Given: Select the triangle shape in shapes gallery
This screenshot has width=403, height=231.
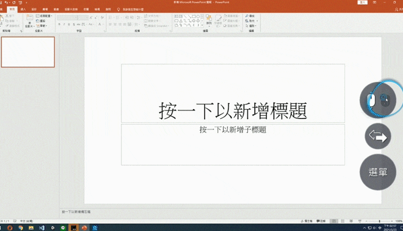Looking at the screenshot, I should point(181,21).
